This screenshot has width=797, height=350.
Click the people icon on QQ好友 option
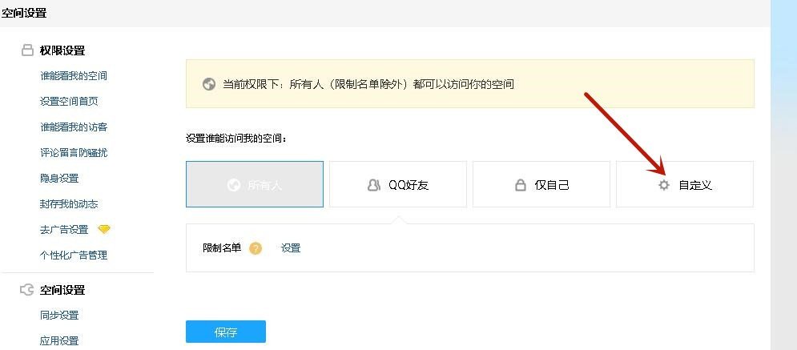(373, 185)
